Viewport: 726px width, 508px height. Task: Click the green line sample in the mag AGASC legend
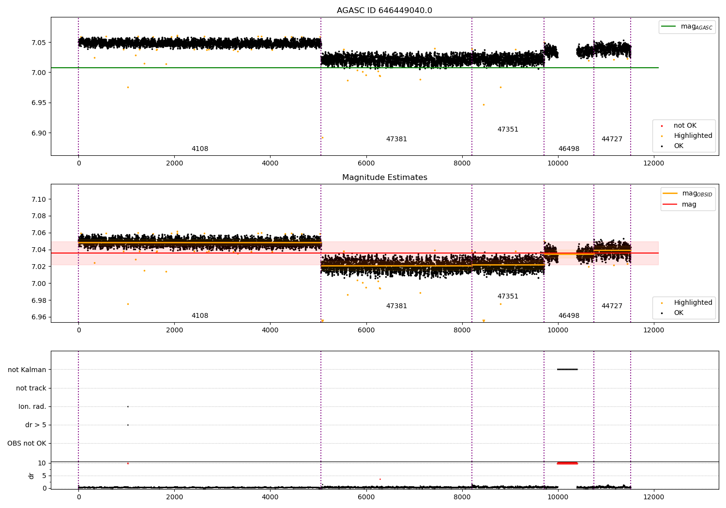pos(668,27)
